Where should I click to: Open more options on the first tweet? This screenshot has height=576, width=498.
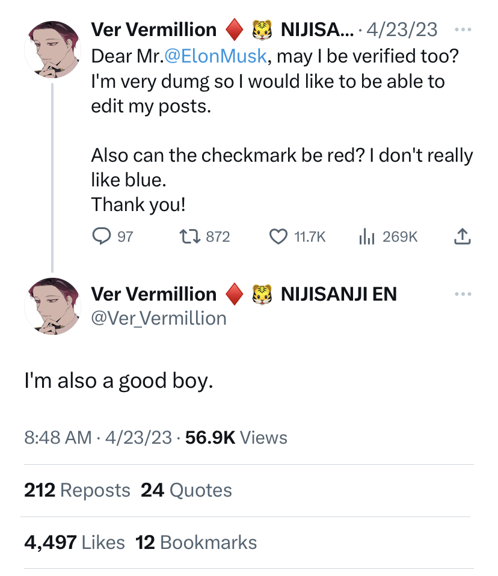coord(462,29)
